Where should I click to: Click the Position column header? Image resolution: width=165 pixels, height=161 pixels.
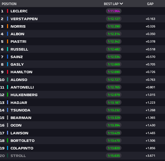pyautogui.click(x=9, y=4)
